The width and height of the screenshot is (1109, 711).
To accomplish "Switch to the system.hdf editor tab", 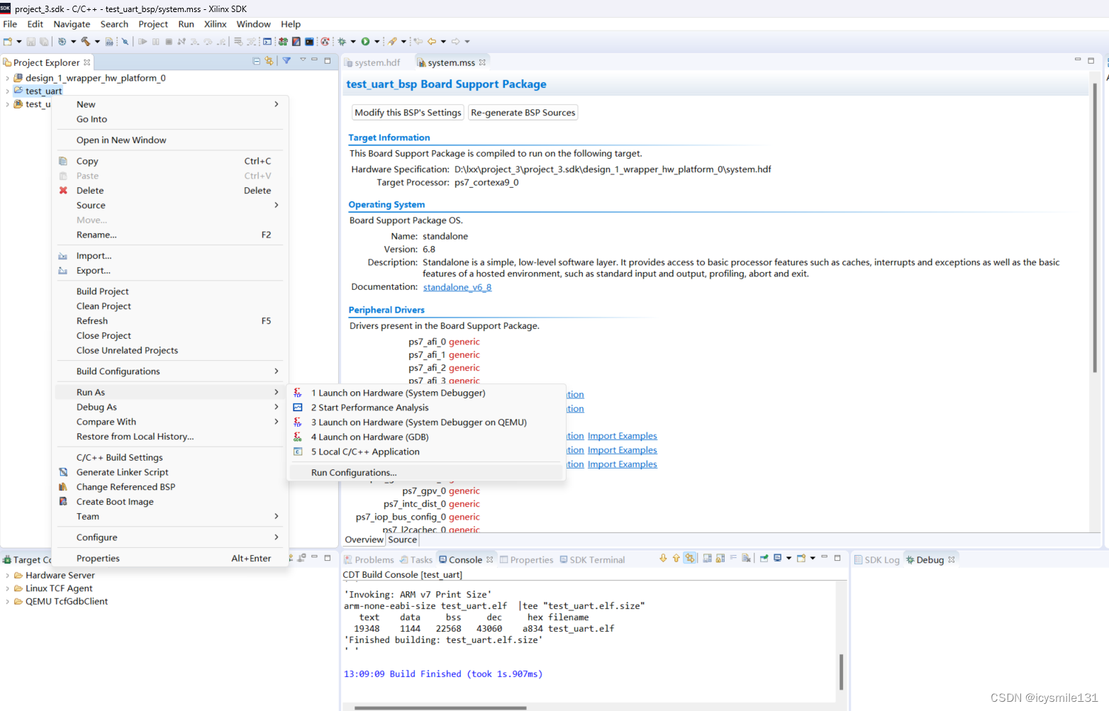I will click(x=372, y=62).
